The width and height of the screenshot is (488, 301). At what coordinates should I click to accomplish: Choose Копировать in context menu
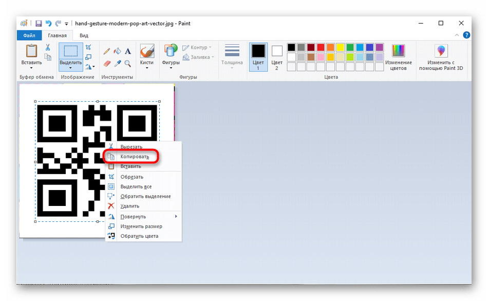pos(143,157)
